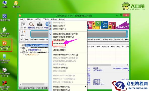
Task: Click the bulb icon beside 搜索已丢失分区
Action: coord(50,34)
